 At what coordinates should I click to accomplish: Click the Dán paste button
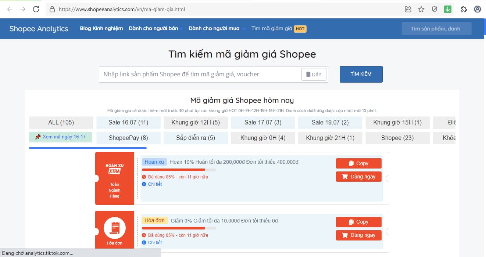(x=314, y=75)
